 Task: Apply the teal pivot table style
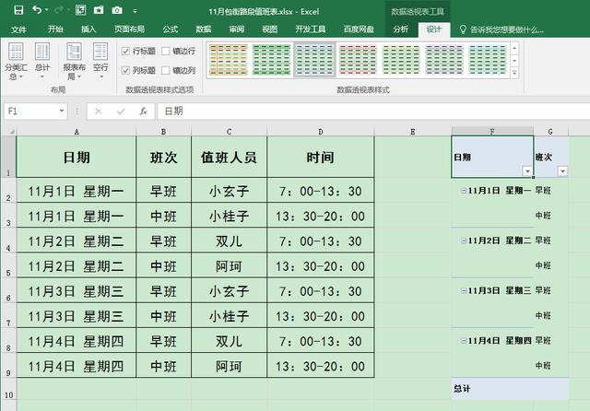[x=488, y=59]
